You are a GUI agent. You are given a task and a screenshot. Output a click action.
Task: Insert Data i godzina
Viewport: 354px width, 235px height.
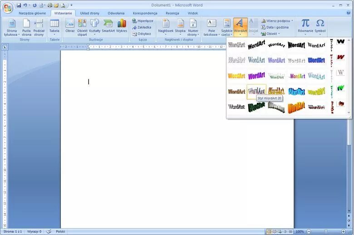275,27
